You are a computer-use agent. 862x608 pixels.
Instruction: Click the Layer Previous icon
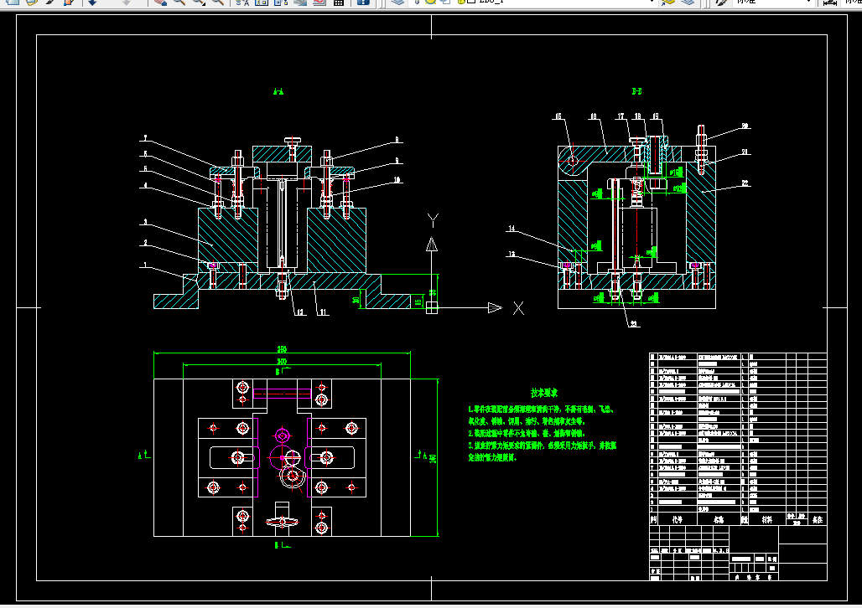point(688,3)
